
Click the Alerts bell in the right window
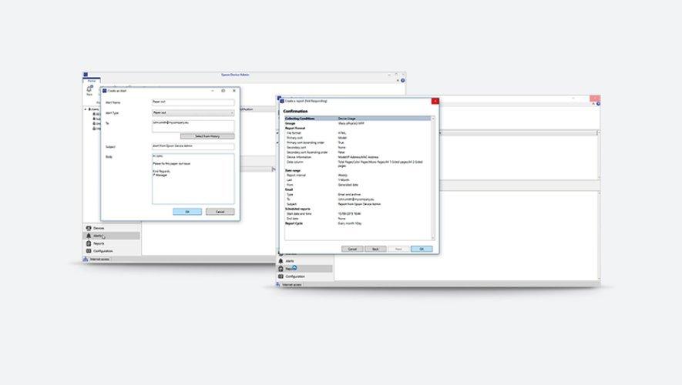click(x=281, y=261)
